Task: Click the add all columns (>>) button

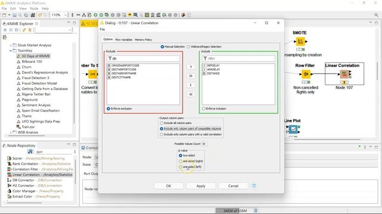Action: pyautogui.click(x=191, y=76)
